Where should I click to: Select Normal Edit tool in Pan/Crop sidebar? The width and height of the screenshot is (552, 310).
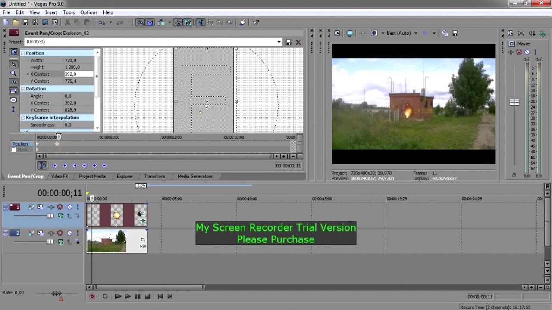(13, 65)
